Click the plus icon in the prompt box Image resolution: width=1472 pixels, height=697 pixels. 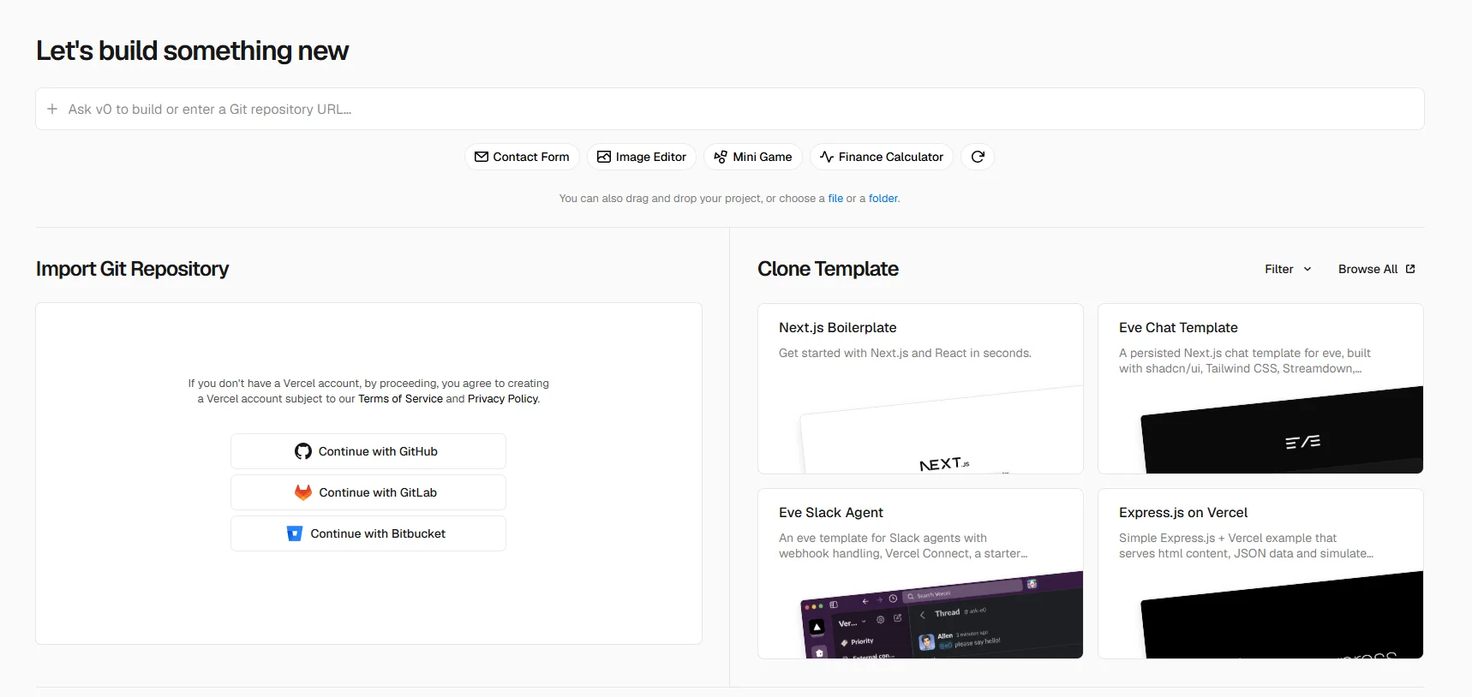pos(52,109)
